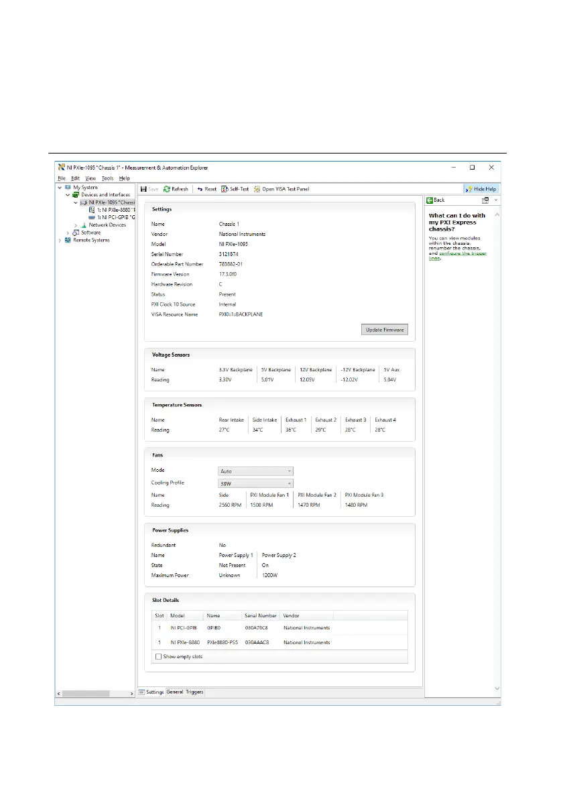This screenshot has width=563, height=799.
Task: Click serial number value 3121B74
Action: coord(229,254)
